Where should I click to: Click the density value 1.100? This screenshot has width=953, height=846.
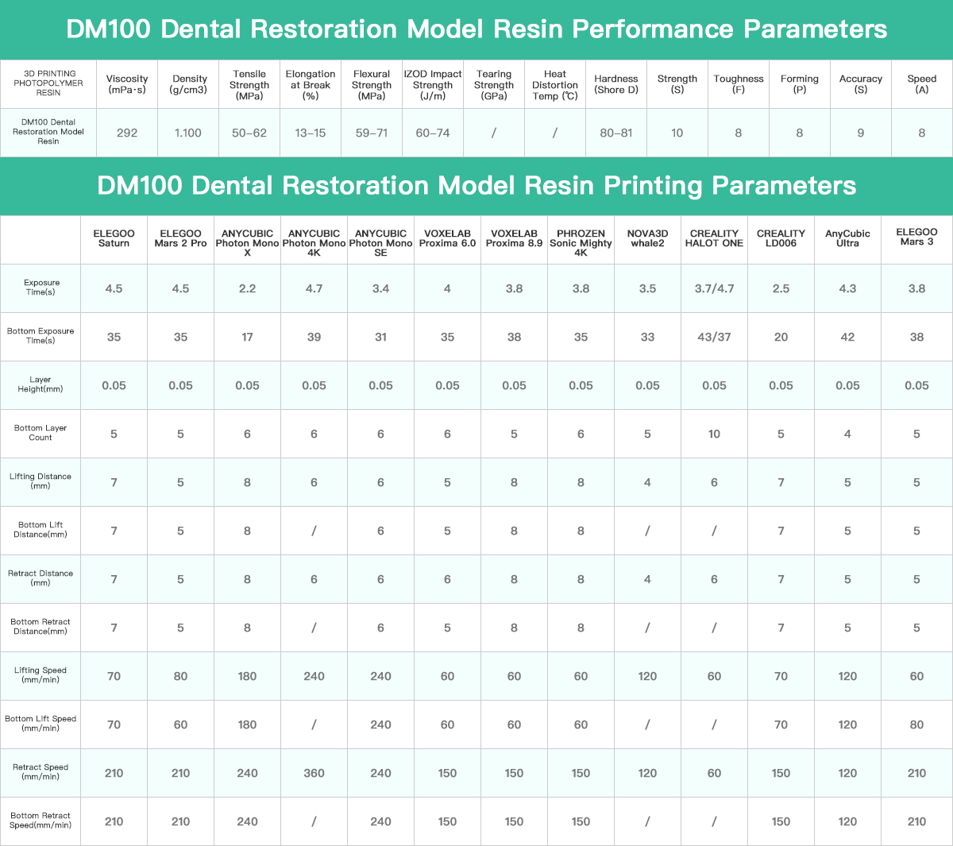click(x=188, y=133)
